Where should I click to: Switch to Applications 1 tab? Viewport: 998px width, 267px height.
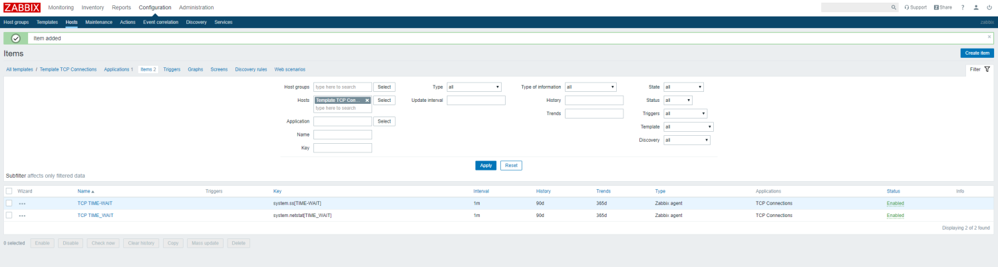(x=118, y=69)
